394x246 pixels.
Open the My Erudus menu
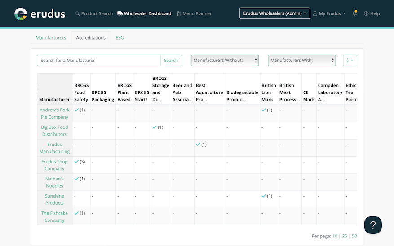tap(329, 13)
